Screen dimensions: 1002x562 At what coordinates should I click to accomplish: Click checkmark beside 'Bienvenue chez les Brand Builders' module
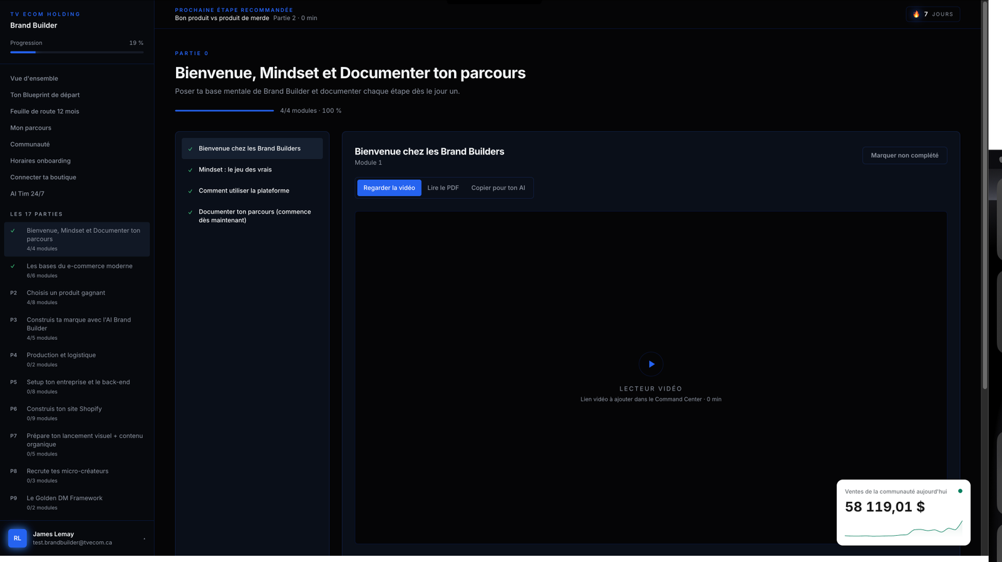(190, 149)
